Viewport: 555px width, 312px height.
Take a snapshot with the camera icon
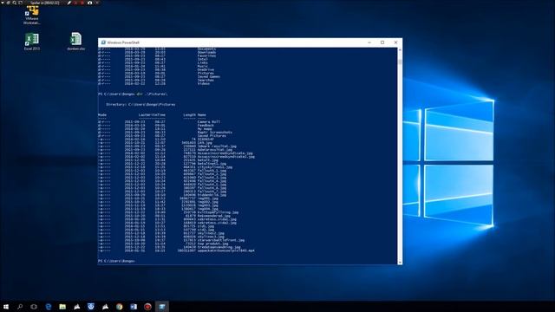click(x=89, y=3)
